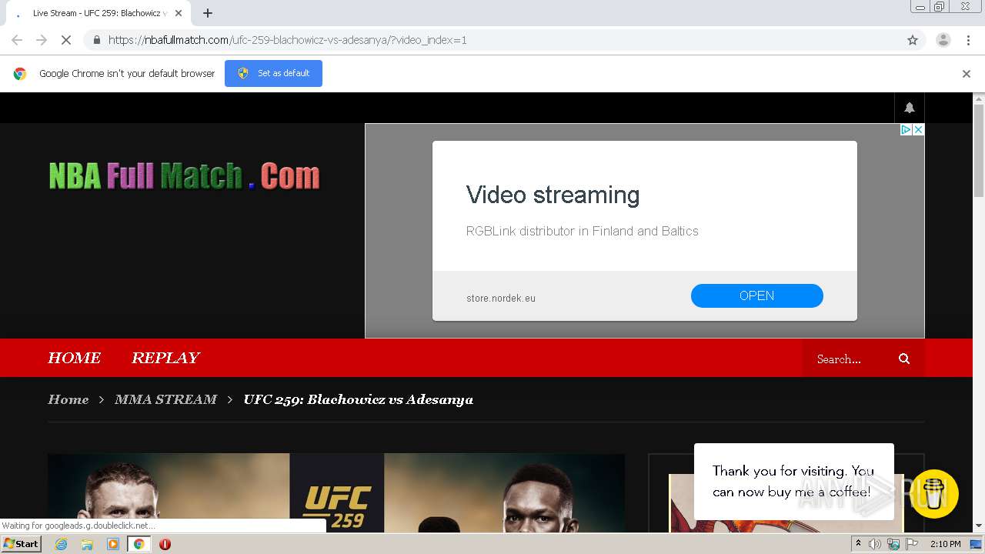Set Chrome as default browser
985x554 pixels.
point(273,73)
